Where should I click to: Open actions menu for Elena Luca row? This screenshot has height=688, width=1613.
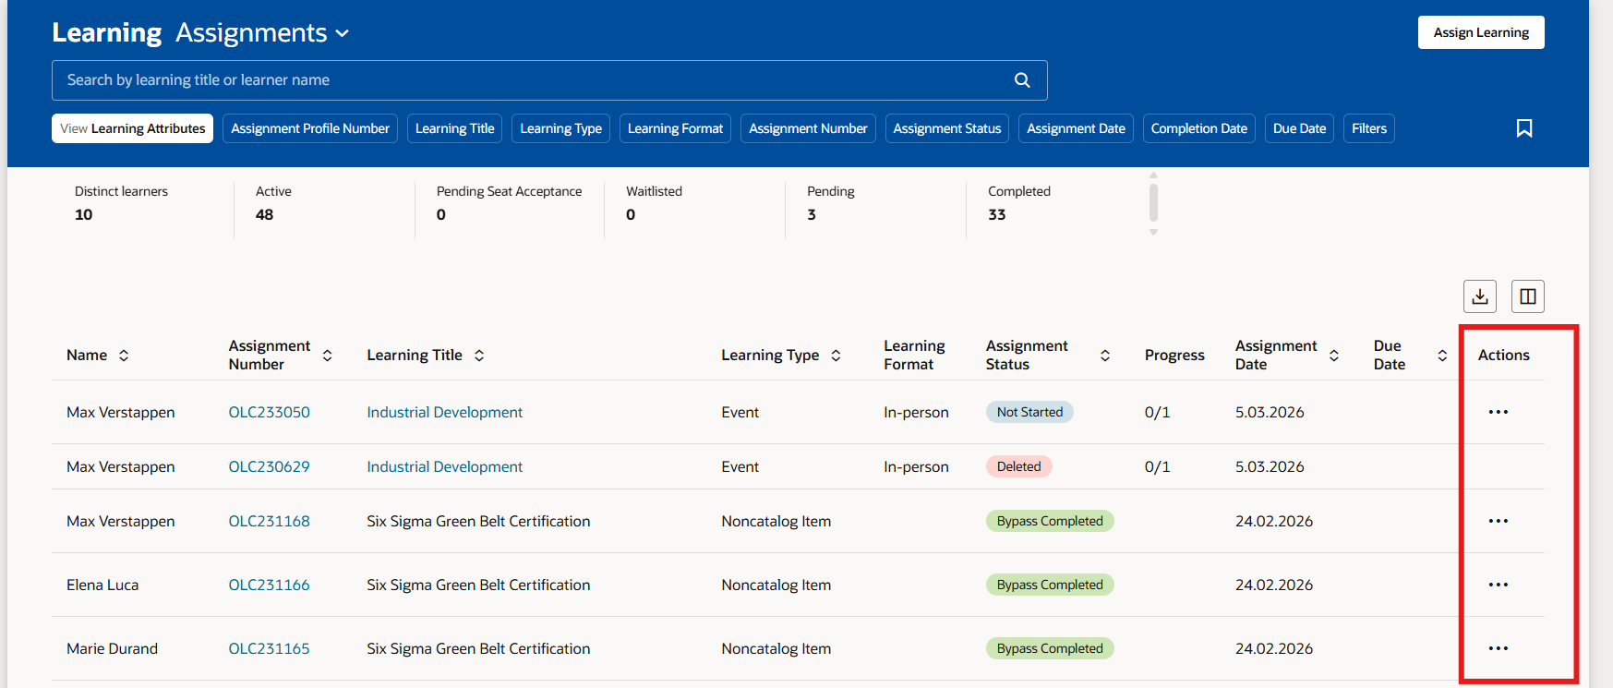[x=1499, y=585]
